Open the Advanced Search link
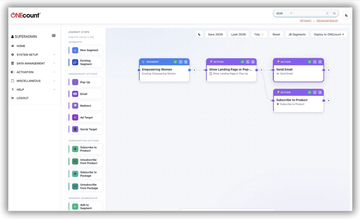 pos(327,21)
